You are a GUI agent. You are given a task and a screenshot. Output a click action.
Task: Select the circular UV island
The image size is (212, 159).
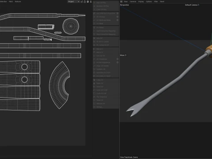click(71, 26)
